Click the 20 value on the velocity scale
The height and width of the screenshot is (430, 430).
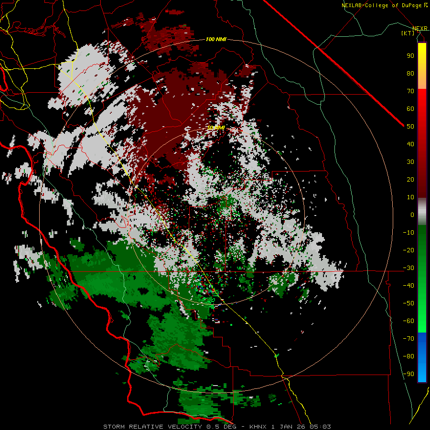[410, 179]
